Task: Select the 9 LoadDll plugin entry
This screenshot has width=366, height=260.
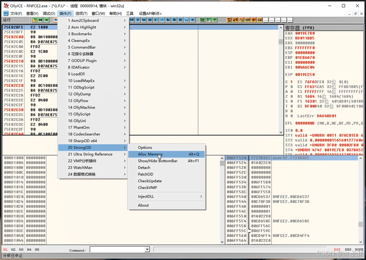Action: click(93, 74)
